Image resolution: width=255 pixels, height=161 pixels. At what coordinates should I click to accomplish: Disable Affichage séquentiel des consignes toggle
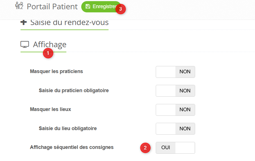tap(175, 148)
